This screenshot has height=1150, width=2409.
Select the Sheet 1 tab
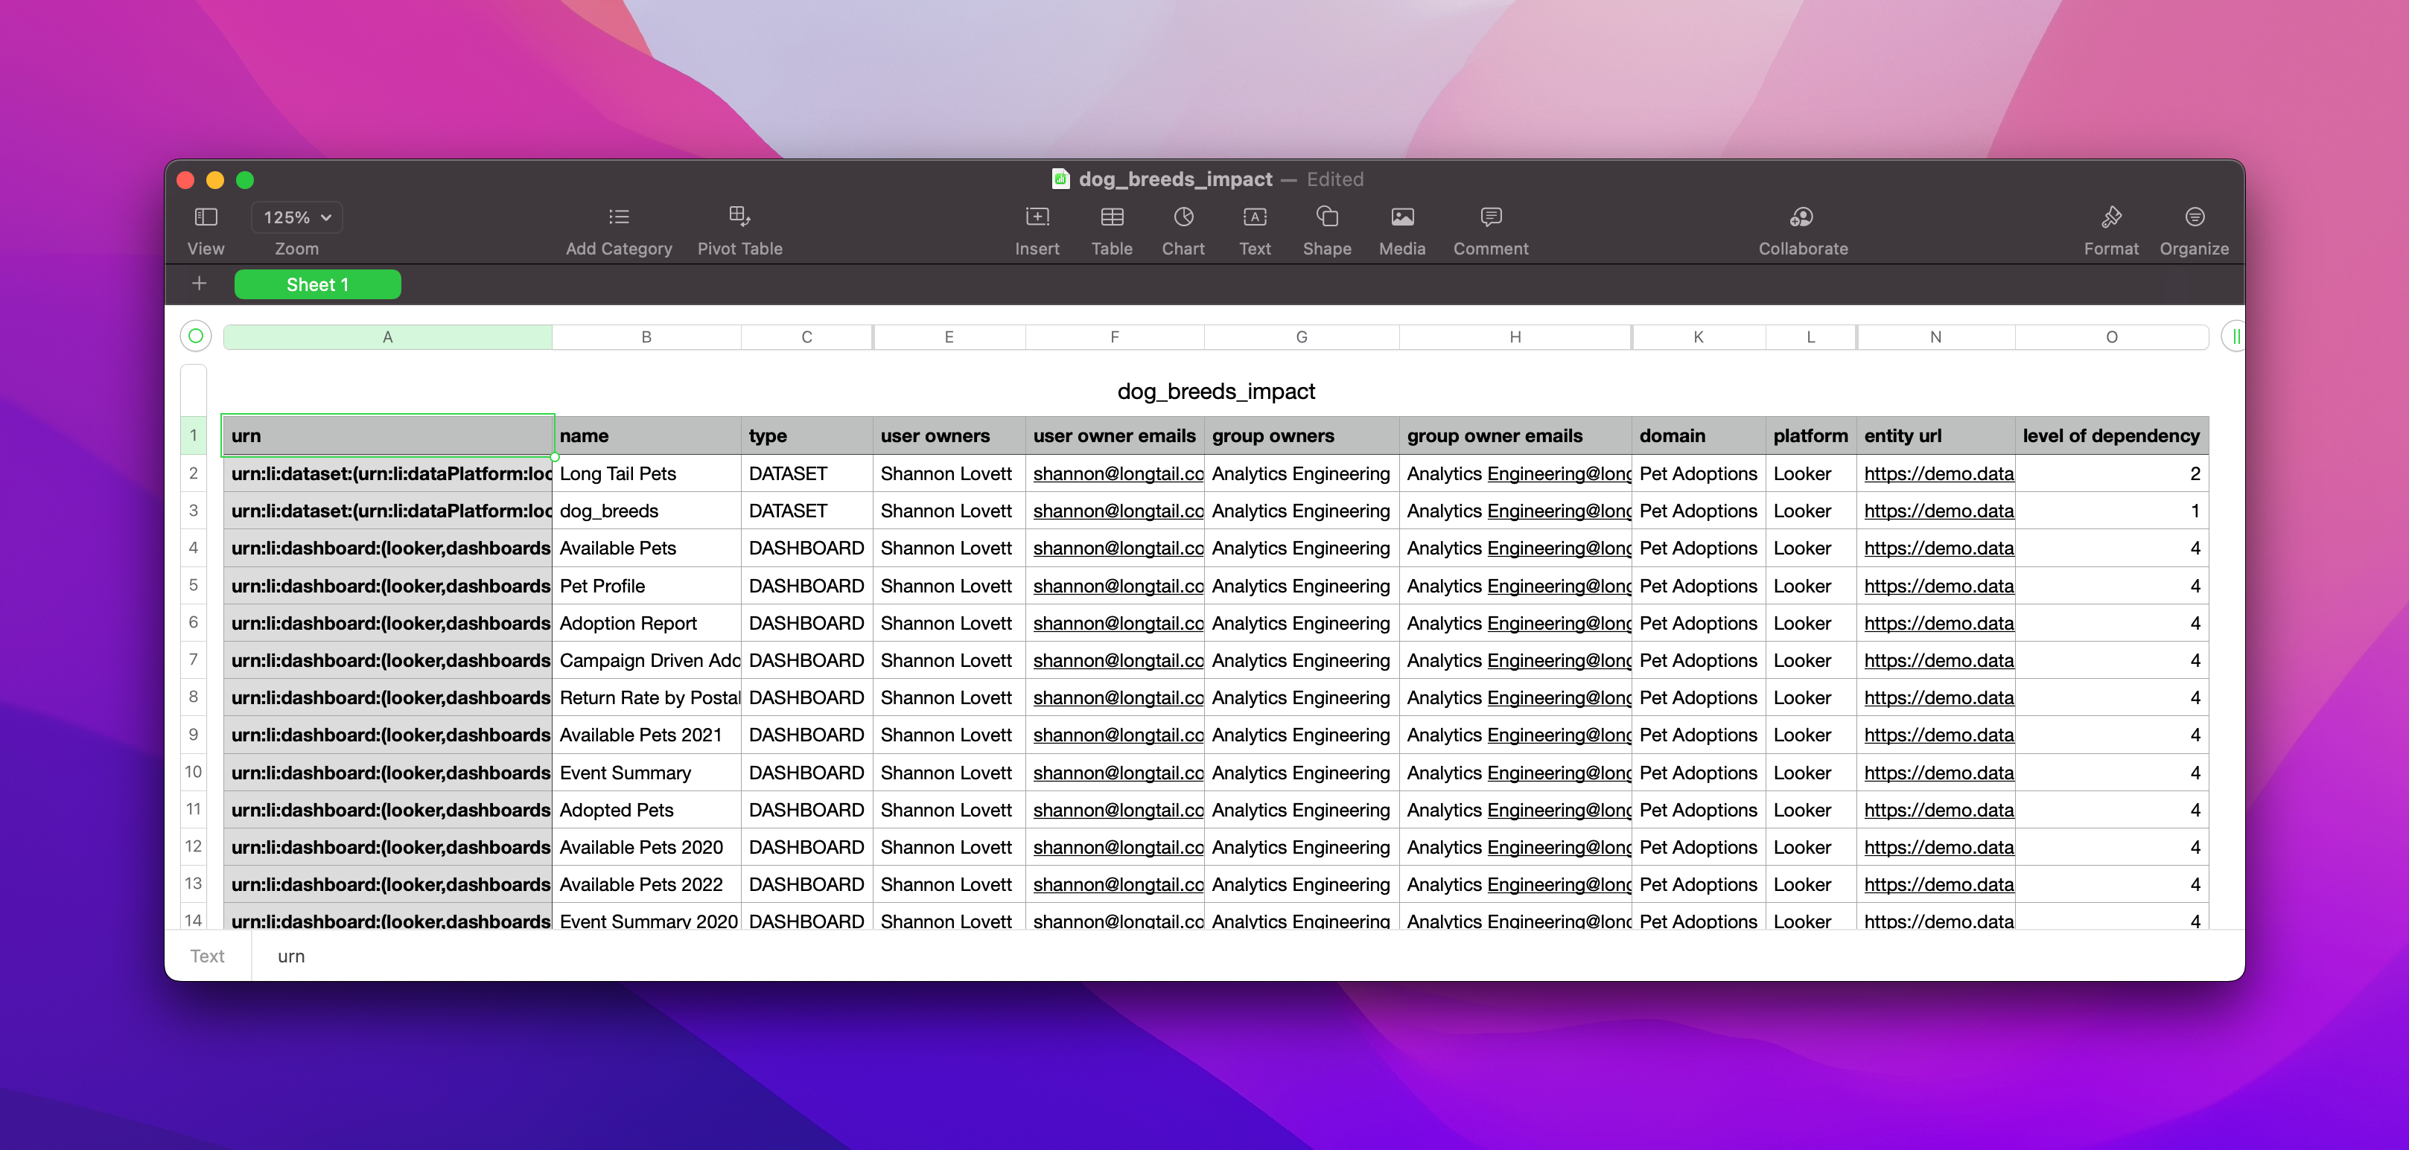click(317, 284)
